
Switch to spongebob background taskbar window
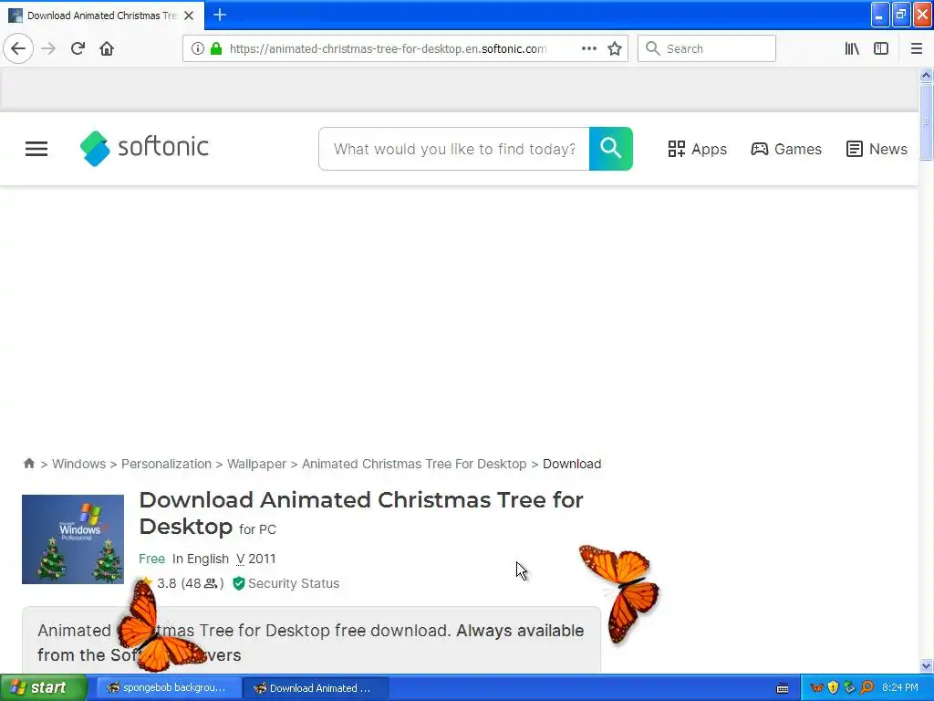coord(168,688)
